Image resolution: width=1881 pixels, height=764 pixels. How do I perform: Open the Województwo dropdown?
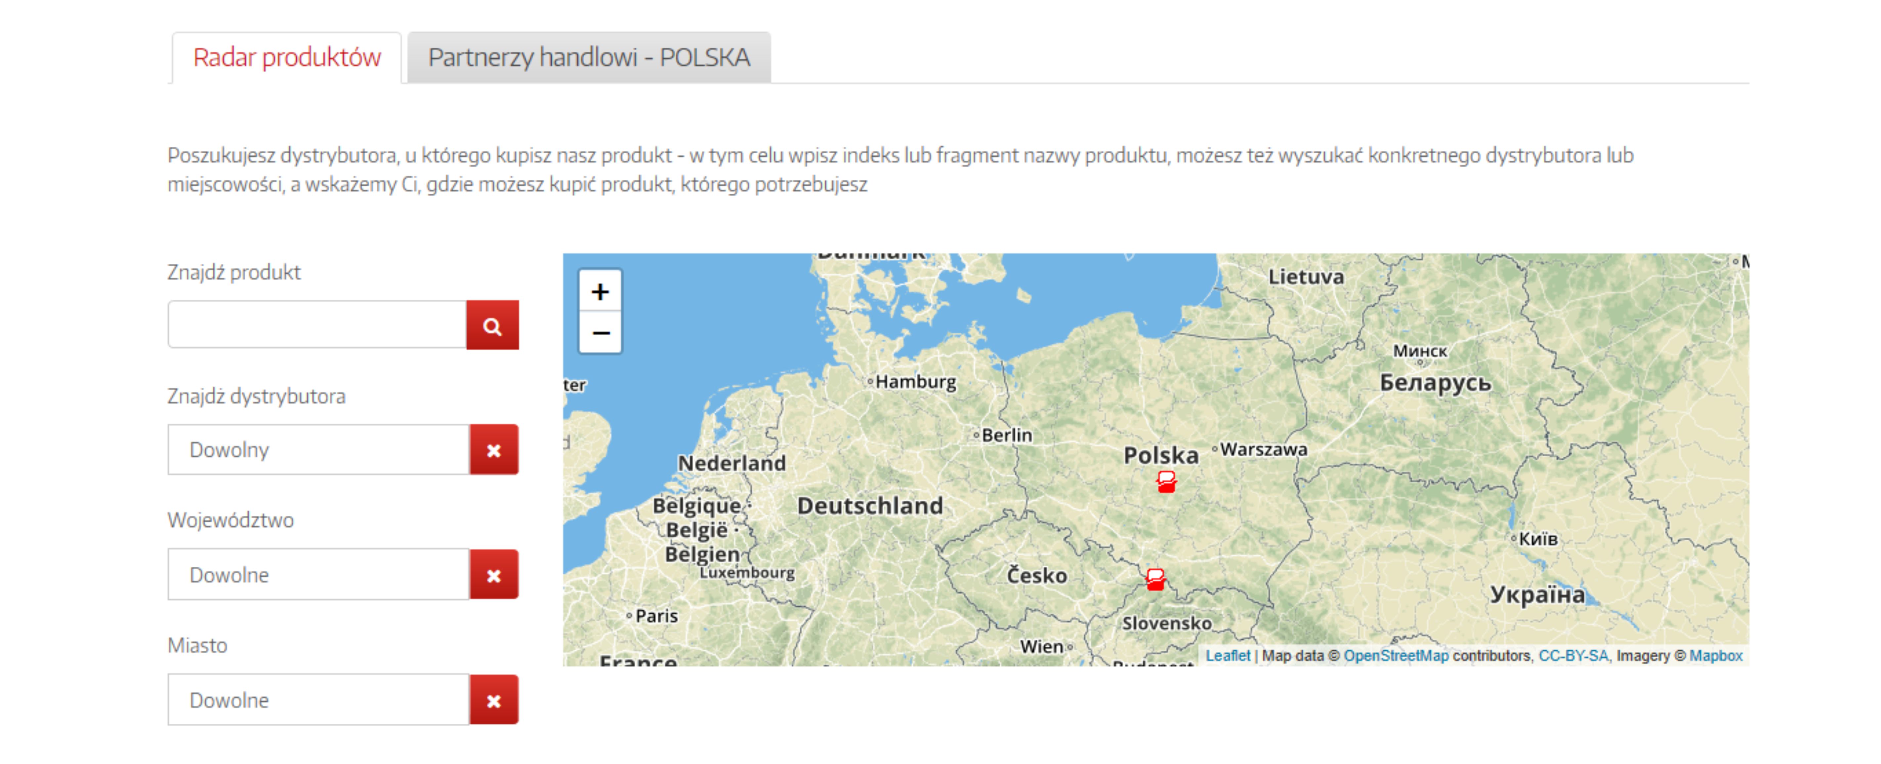pyautogui.click(x=318, y=575)
